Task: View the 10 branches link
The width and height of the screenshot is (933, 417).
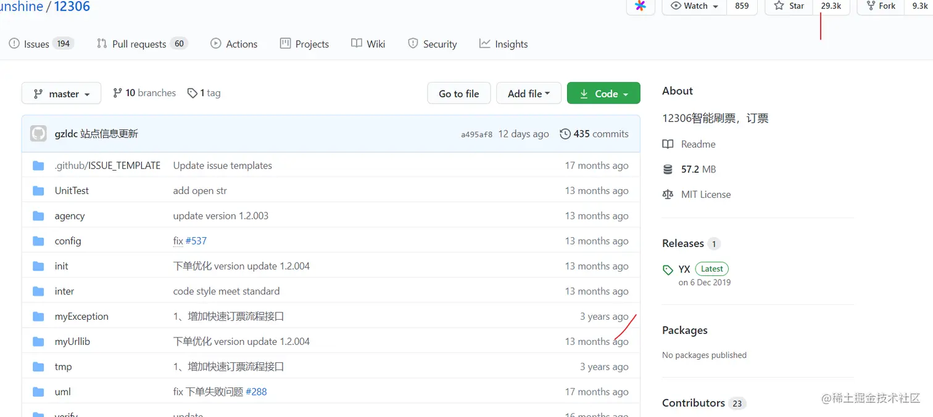Action: click(144, 93)
